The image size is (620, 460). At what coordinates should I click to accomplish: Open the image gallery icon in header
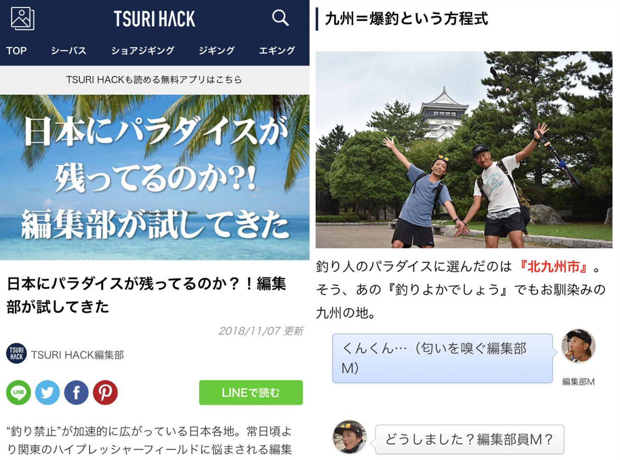(22, 19)
